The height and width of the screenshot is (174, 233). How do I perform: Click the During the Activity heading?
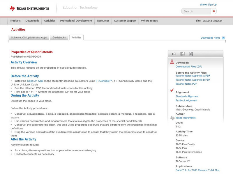pos(25,95)
